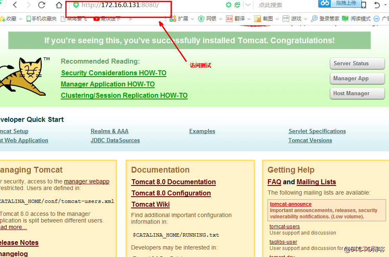Click the 截图 screenshot icon
This screenshot has height=257, width=389.
(258, 19)
